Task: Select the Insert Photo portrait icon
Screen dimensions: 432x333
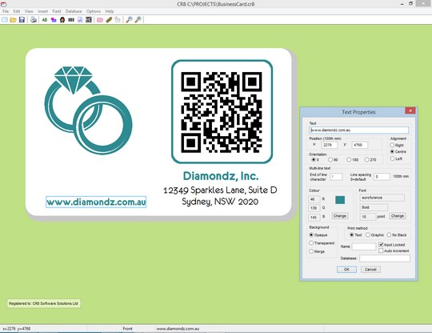Action: coord(62,20)
